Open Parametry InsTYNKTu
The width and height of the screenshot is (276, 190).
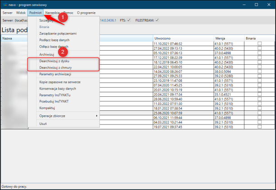pyautogui.click(x=64, y=95)
